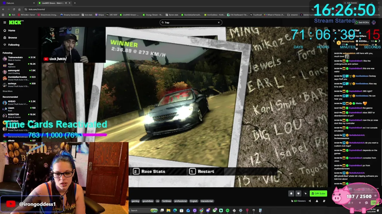The image size is (382, 214).
Task: Switch to the Club.com browser tab
Action: 18,3
